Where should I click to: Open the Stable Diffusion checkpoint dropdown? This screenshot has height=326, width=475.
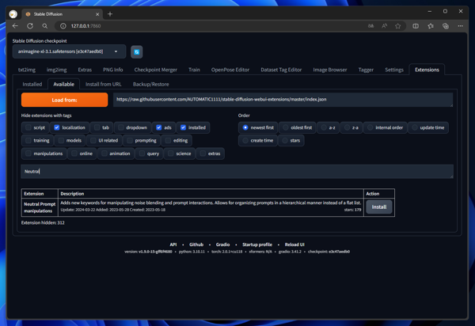tap(69, 51)
